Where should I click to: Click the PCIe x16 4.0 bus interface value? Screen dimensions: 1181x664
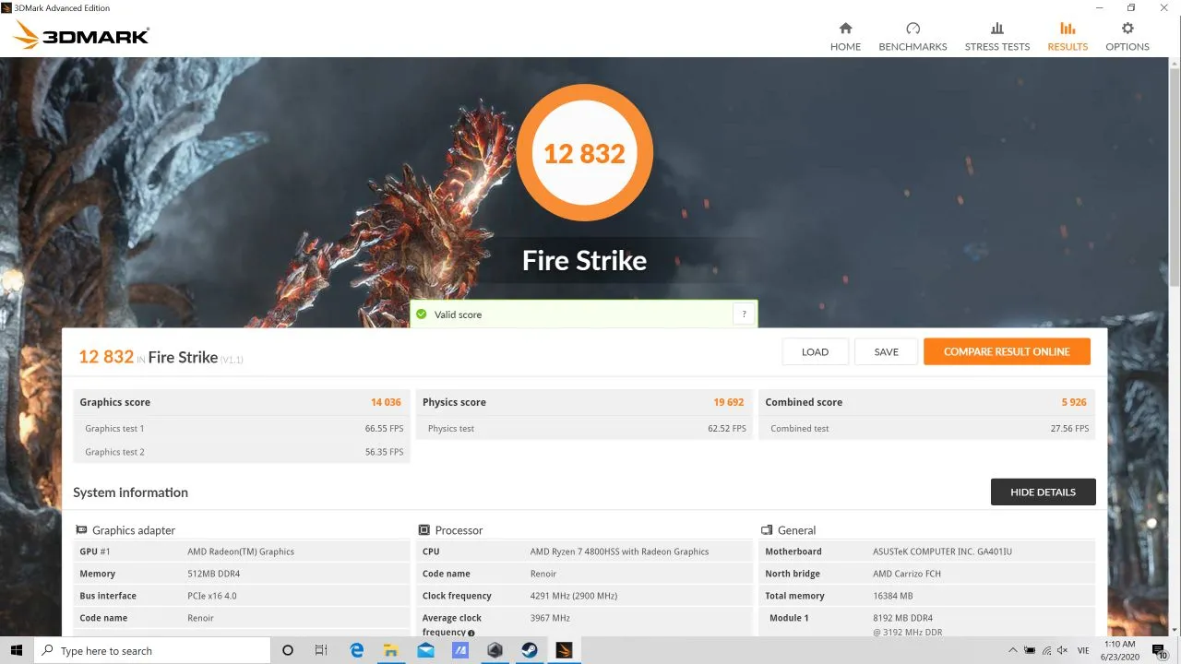click(211, 596)
